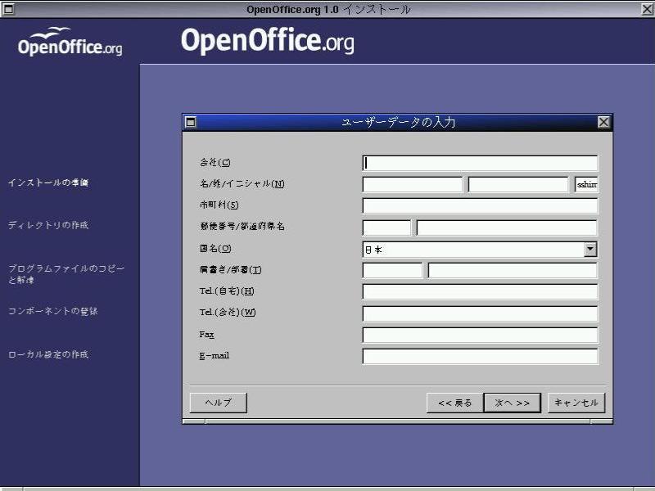655x491 pixels.
Task: Focus the prefecture name input box
Action: click(x=507, y=227)
